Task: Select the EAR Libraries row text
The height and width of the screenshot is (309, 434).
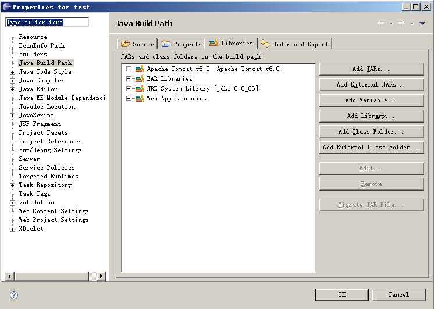Action: pos(169,79)
